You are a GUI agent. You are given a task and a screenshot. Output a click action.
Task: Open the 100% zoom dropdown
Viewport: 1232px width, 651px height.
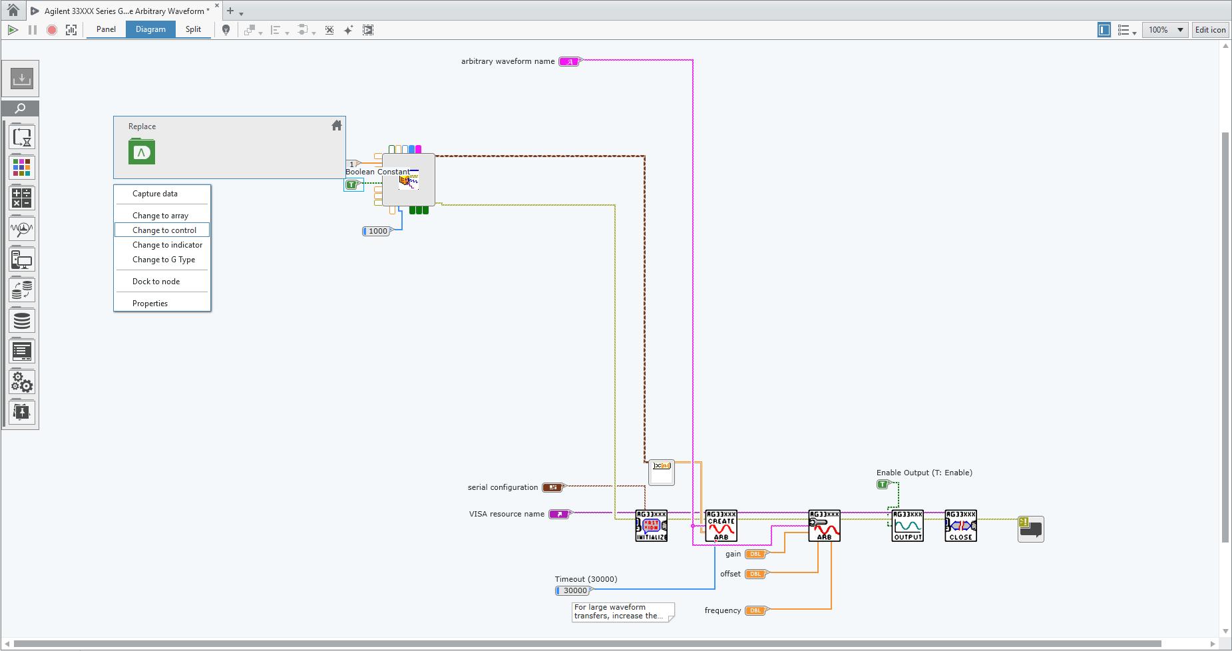click(x=1180, y=30)
